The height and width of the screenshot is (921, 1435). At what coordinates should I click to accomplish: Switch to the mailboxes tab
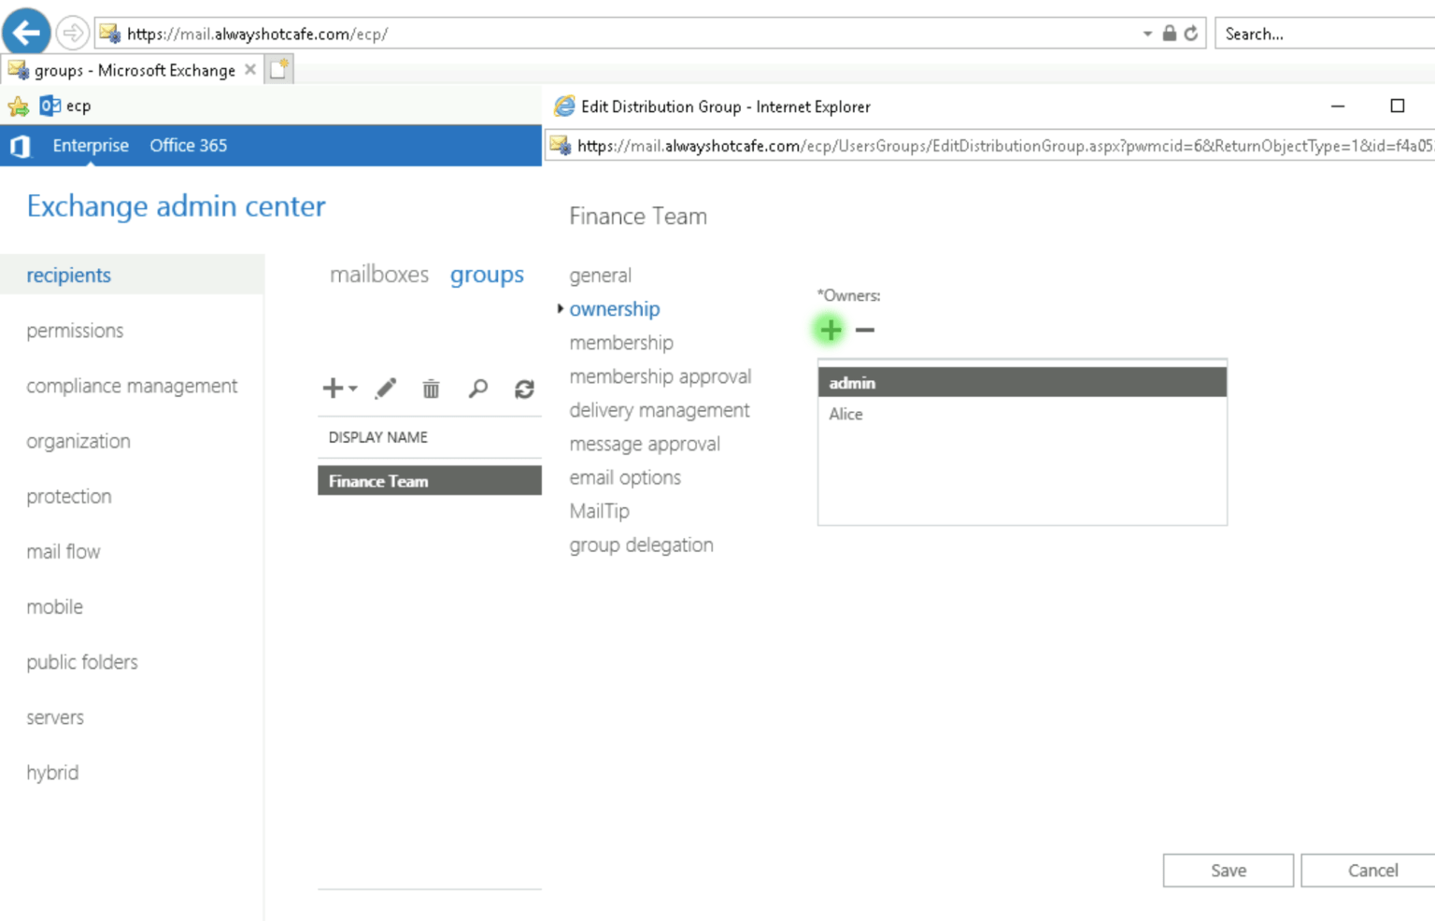[379, 274]
